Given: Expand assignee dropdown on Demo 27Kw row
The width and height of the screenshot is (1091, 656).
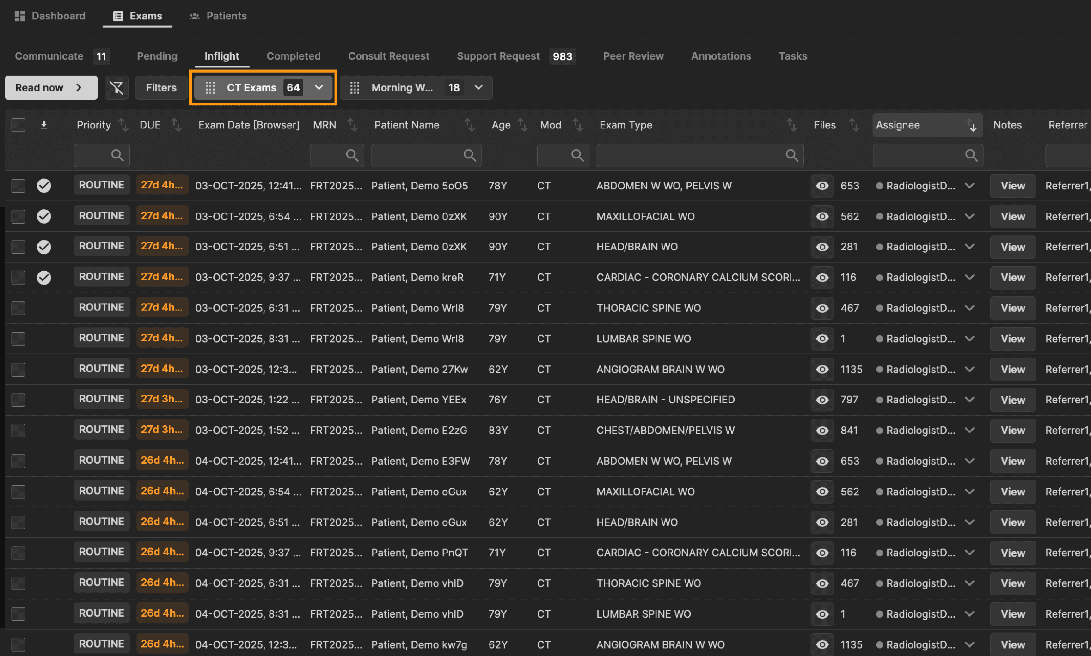Looking at the screenshot, I should pyautogui.click(x=969, y=369).
